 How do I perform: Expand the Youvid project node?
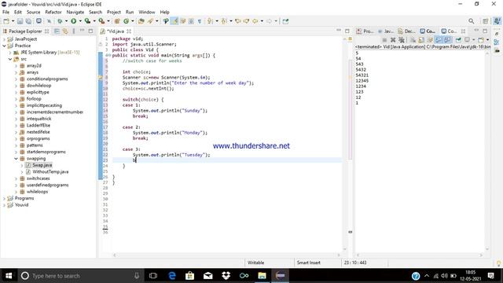tap(4, 205)
